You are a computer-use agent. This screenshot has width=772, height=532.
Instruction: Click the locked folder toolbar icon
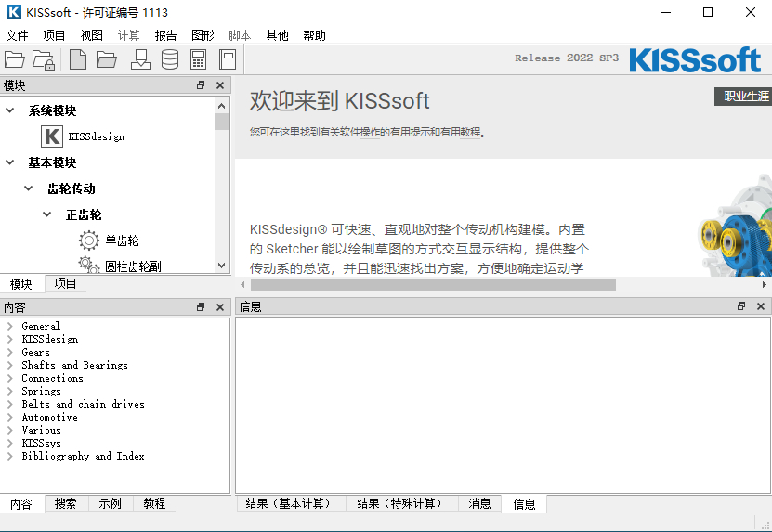pos(44,59)
